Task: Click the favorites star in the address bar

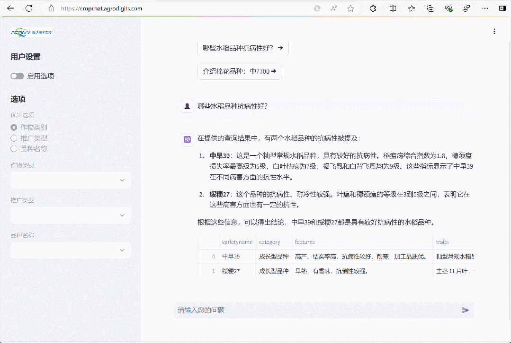Action: click(x=350, y=9)
